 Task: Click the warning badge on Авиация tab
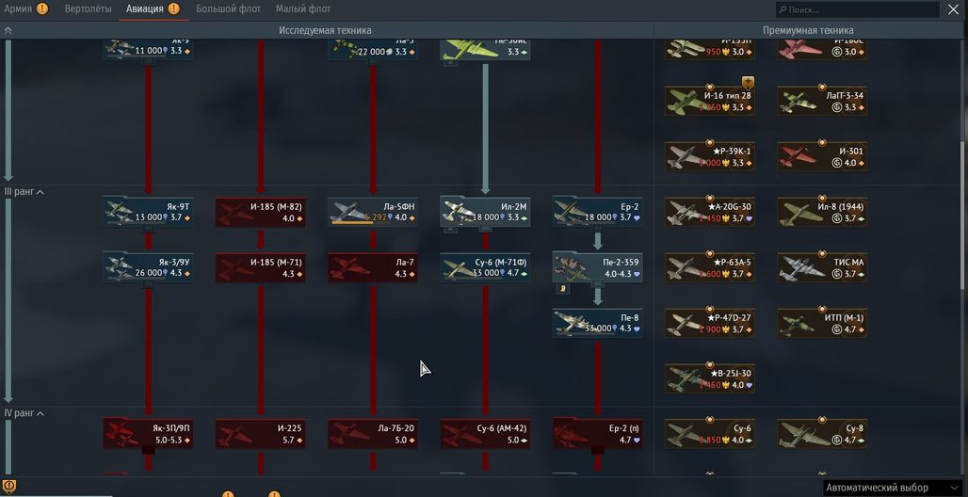pyautogui.click(x=174, y=8)
